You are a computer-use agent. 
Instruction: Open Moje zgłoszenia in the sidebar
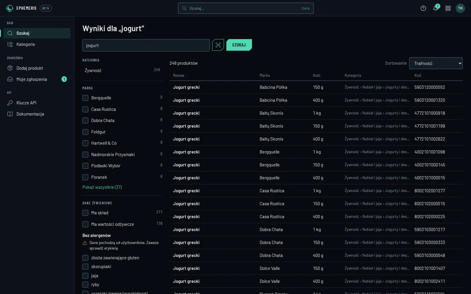click(x=37, y=79)
